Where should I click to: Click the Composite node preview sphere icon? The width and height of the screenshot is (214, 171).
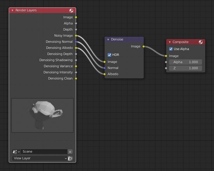[201, 42]
